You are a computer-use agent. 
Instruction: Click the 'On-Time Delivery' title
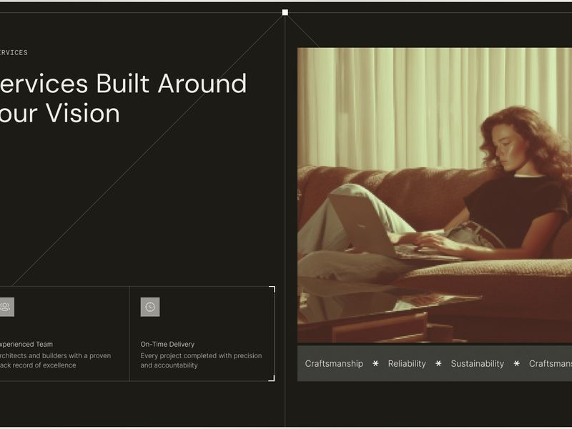click(167, 344)
